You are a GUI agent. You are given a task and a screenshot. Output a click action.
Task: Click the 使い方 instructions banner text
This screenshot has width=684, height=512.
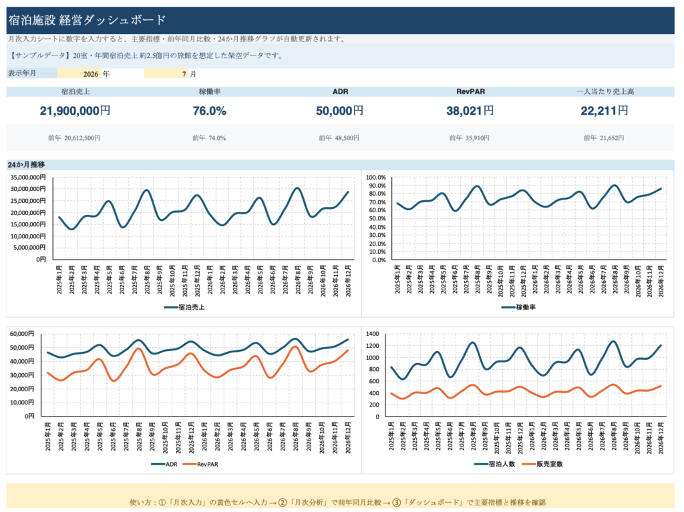click(337, 503)
